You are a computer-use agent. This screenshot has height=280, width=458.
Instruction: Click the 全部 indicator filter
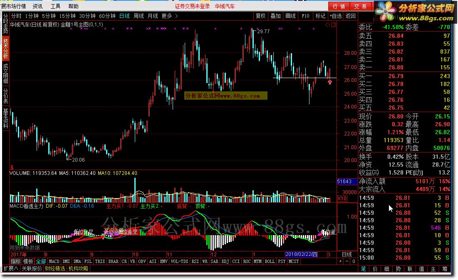pyautogui.click(x=41, y=261)
